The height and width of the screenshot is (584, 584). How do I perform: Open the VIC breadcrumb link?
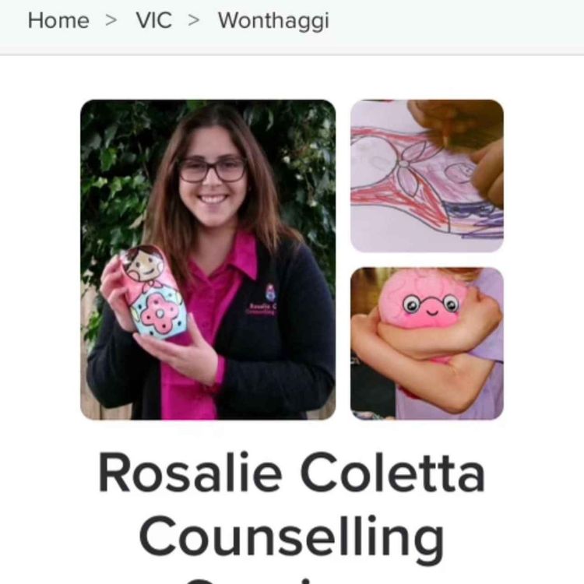click(154, 20)
